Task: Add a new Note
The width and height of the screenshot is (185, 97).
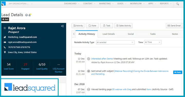Action: point(92,26)
